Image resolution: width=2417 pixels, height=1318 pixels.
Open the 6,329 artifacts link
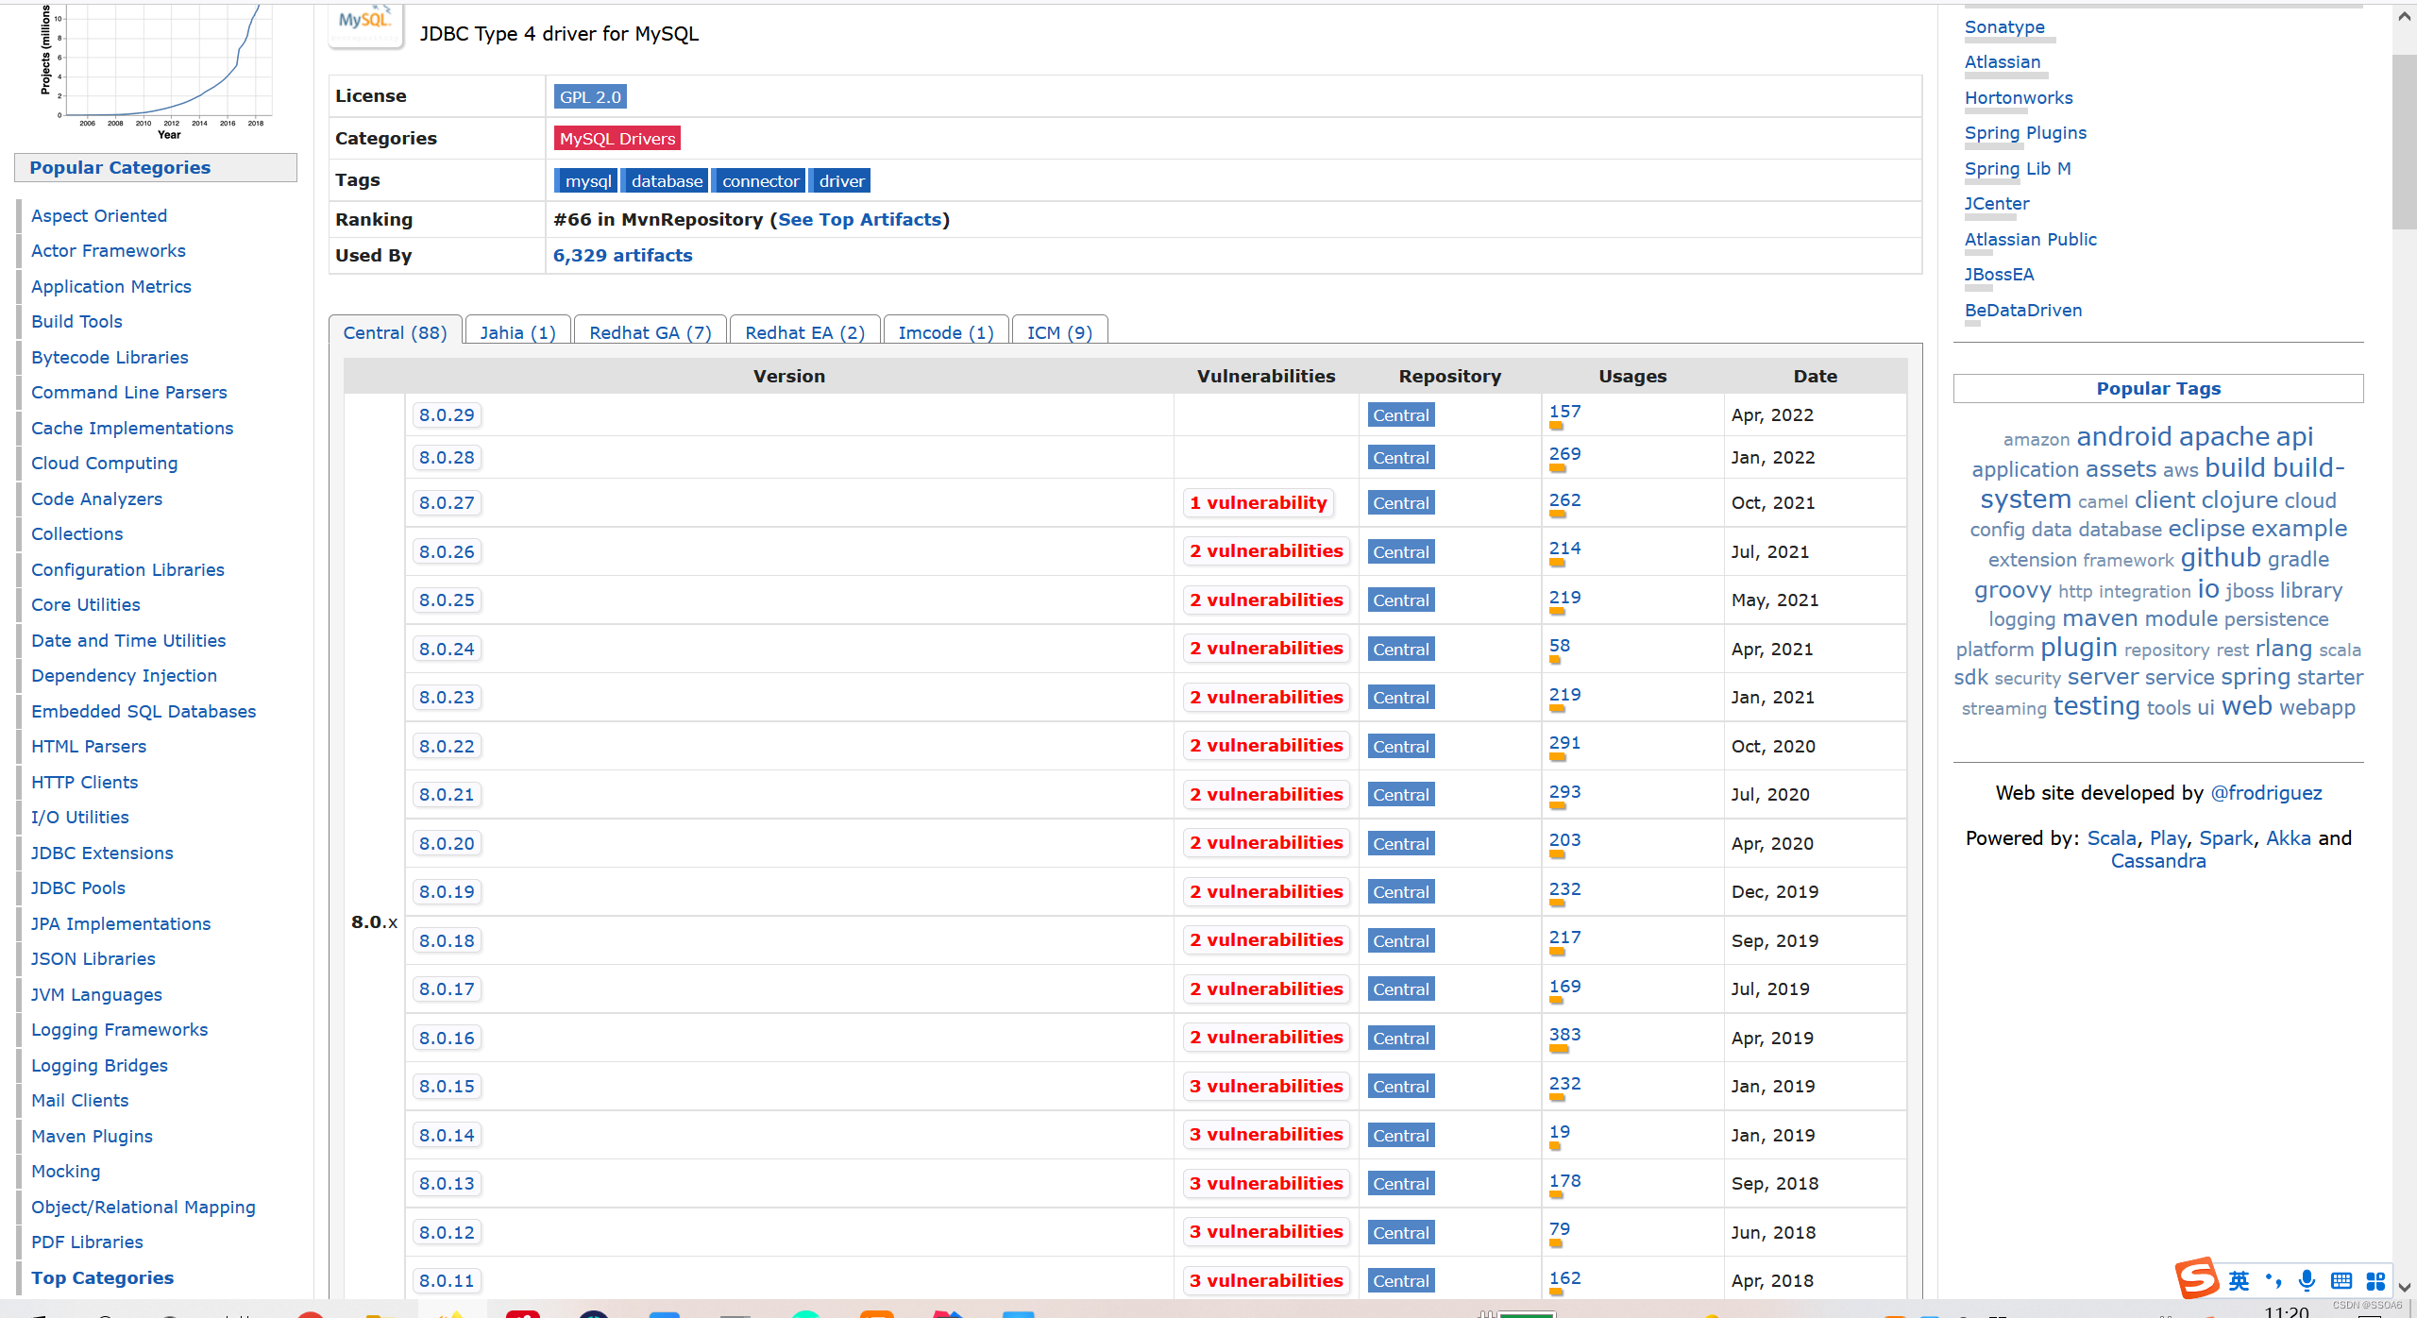[x=622, y=256]
